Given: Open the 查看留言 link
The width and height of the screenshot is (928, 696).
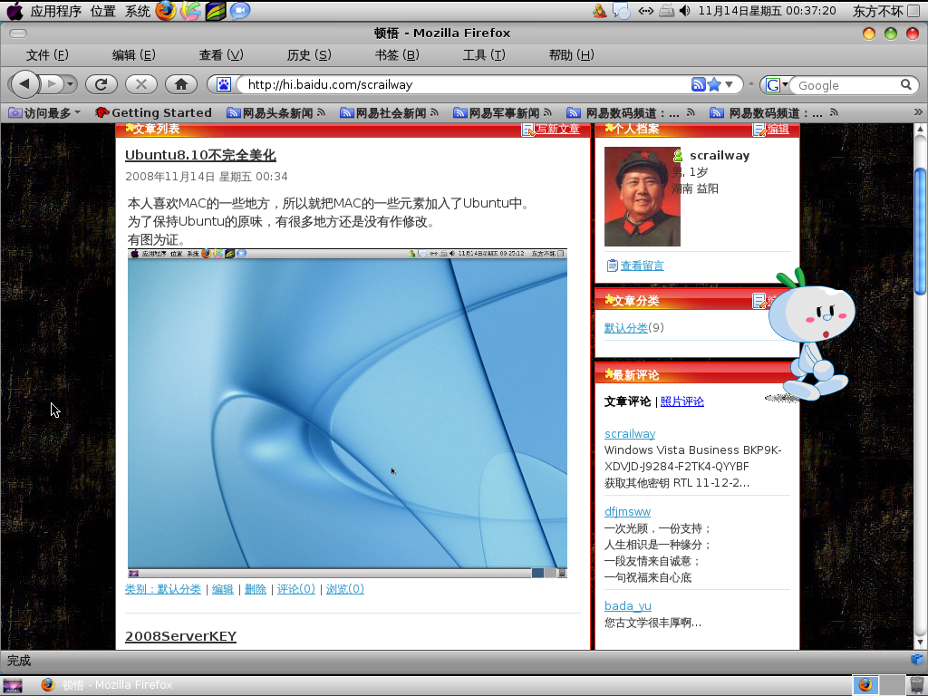Looking at the screenshot, I should tap(642, 266).
